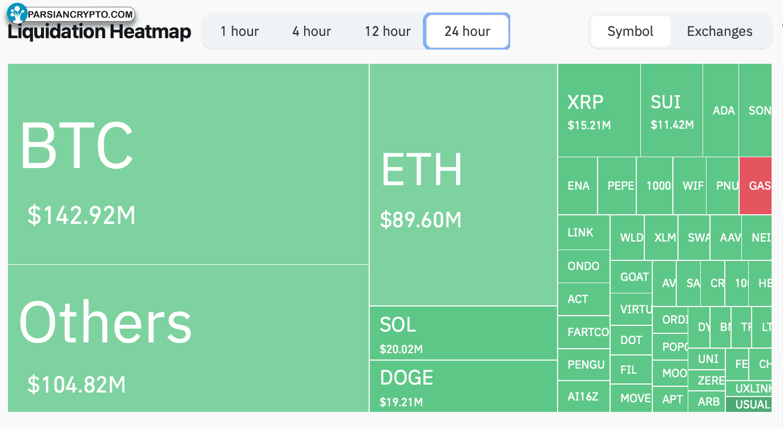Switch to the 4 hour timeframe
The image size is (783, 429).
[x=312, y=31]
